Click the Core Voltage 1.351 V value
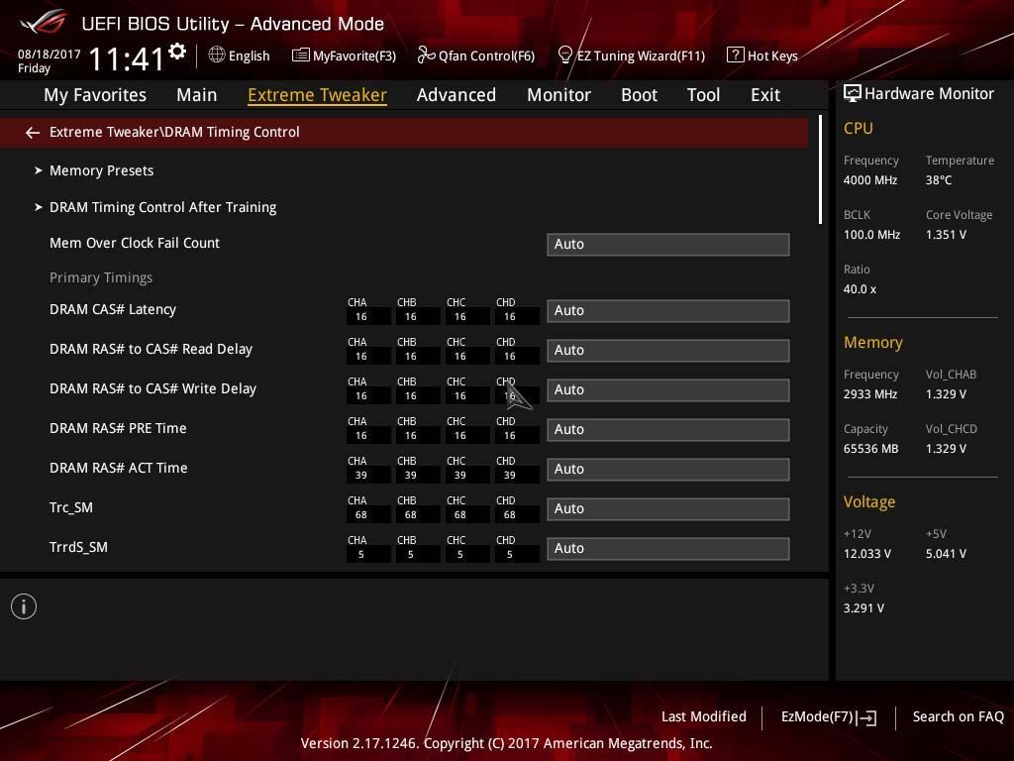The width and height of the screenshot is (1014, 761). coord(946,235)
